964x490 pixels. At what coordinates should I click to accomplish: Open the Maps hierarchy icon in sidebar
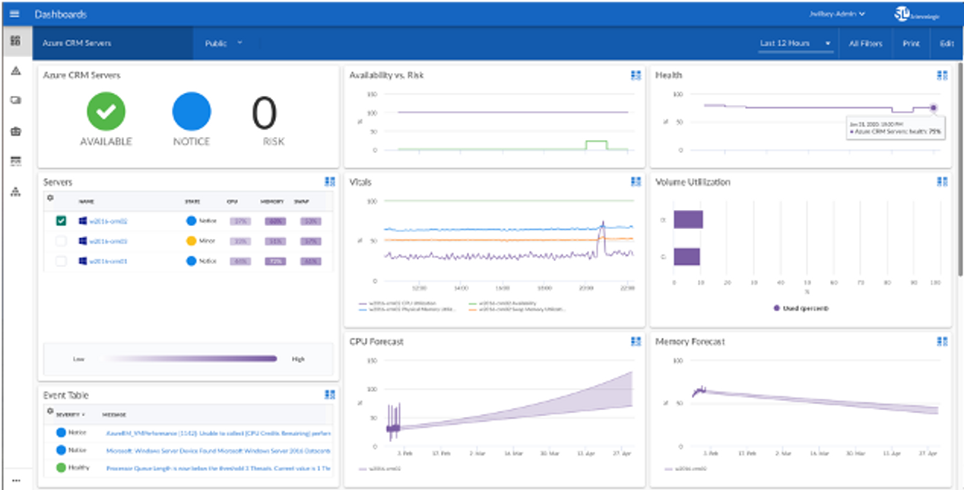click(x=17, y=192)
